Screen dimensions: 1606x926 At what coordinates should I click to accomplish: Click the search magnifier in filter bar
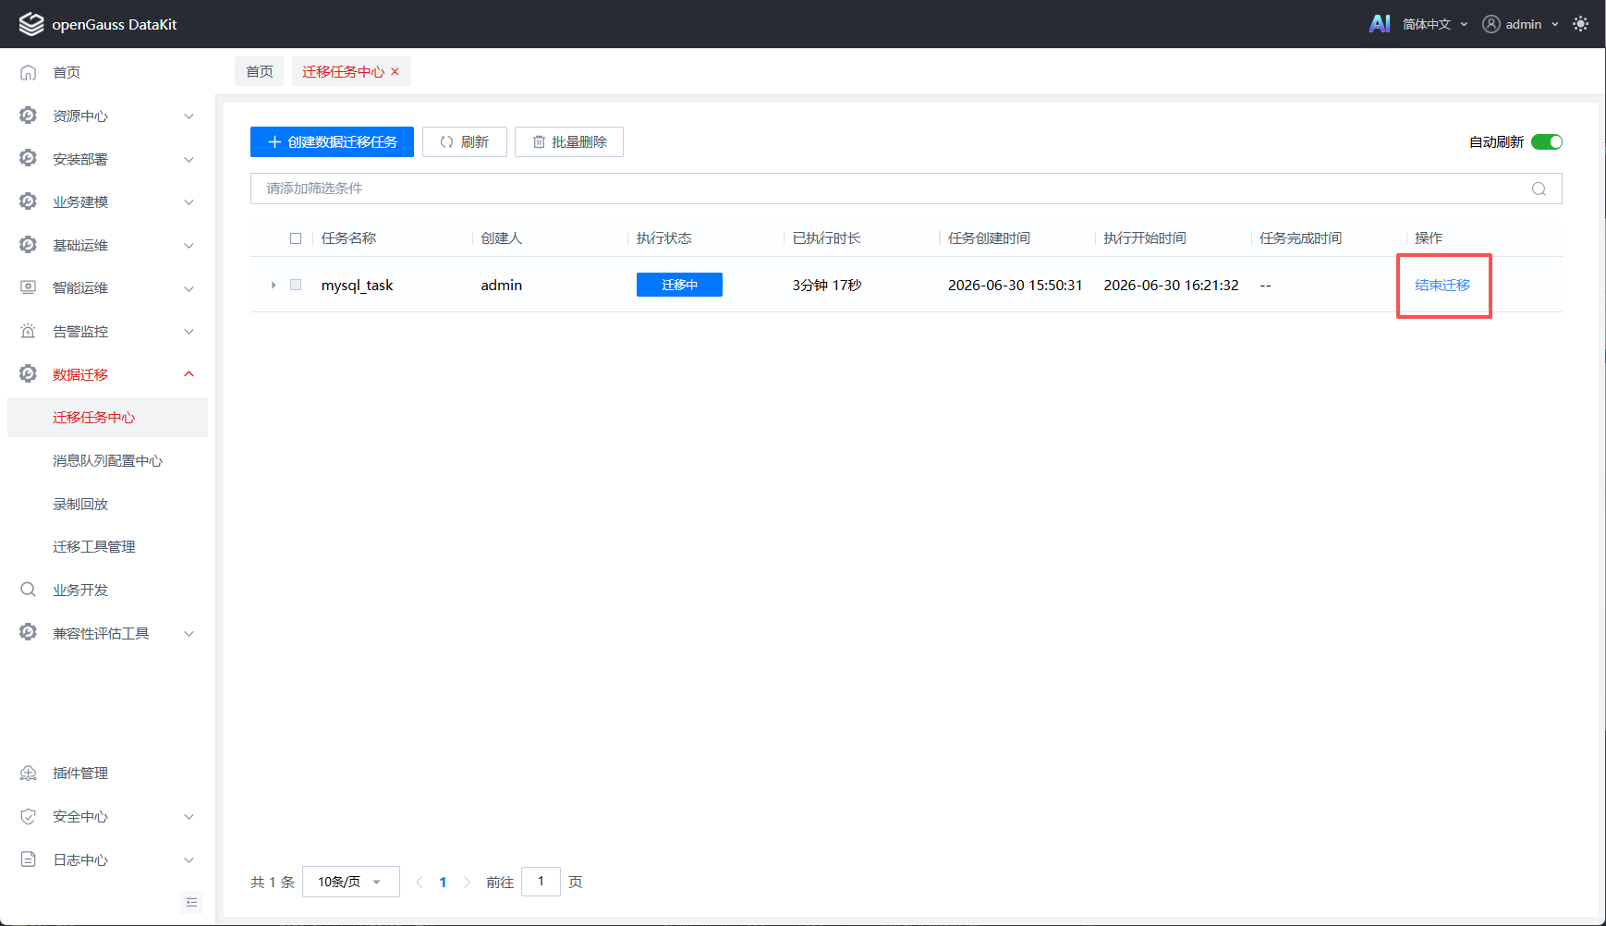[x=1539, y=189]
